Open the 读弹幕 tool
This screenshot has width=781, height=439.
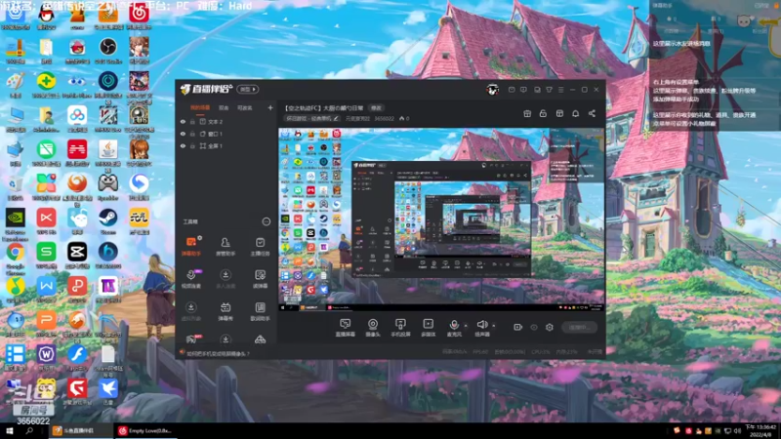click(x=260, y=279)
